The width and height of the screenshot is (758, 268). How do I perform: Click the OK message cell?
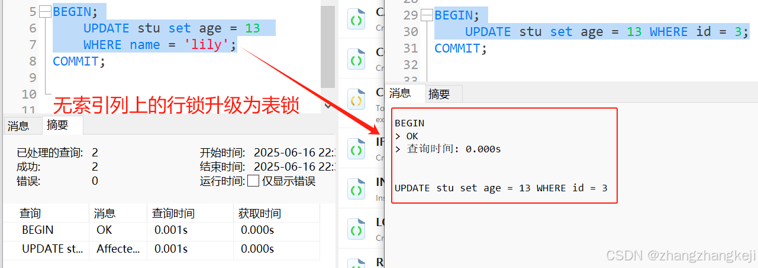point(104,230)
